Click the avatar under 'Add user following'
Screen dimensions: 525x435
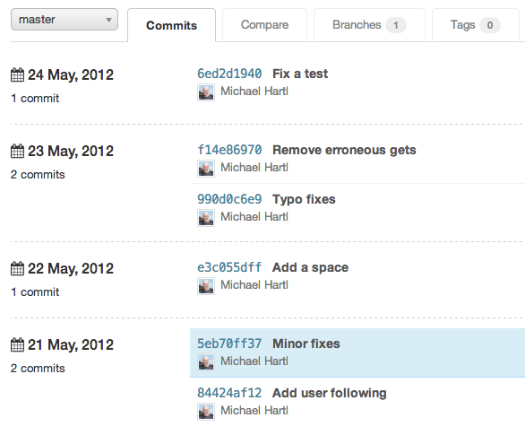[206, 412]
